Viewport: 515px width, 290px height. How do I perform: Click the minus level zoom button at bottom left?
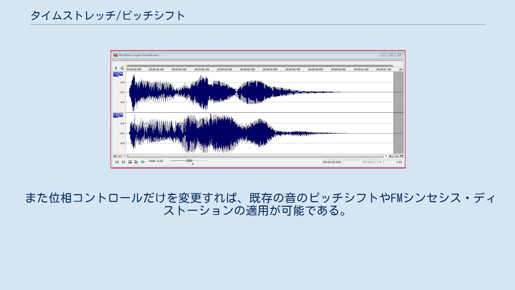click(119, 156)
